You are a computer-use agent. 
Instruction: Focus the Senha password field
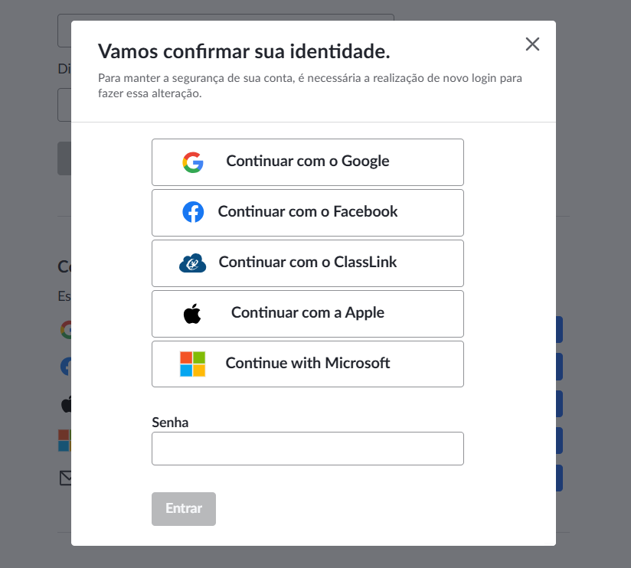pyautogui.click(x=308, y=449)
